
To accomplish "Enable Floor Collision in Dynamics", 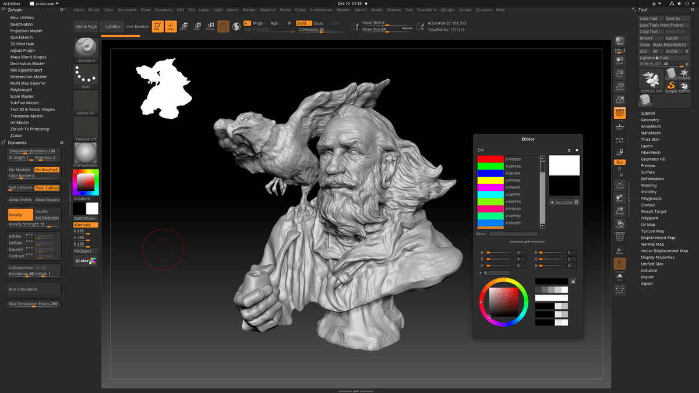I will tap(47, 188).
